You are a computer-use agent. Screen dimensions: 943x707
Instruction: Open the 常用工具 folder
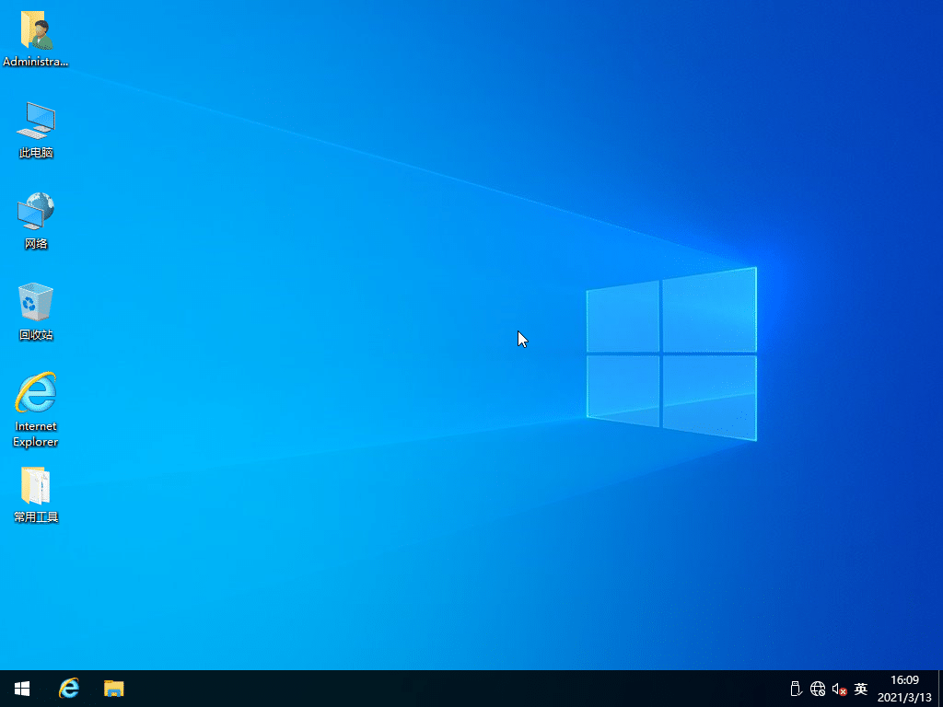click(35, 488)
